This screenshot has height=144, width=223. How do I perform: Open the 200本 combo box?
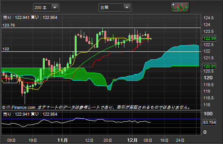click(x=46, y=8)
